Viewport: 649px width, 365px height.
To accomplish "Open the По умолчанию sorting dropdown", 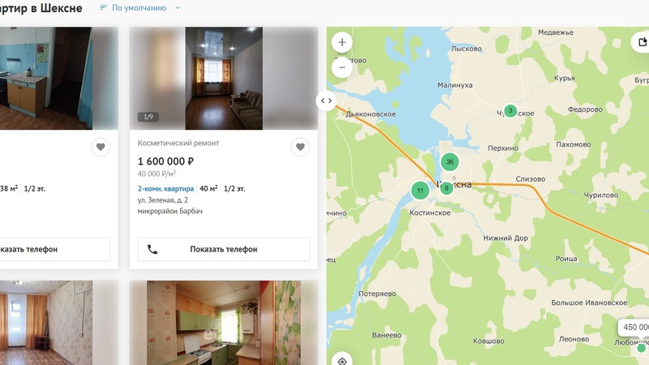I will click(x=140, y=8).
